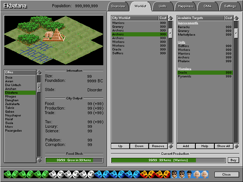Add the selected target to worklist
This screenshot has width=243, height=182.
tap(186, 146)
